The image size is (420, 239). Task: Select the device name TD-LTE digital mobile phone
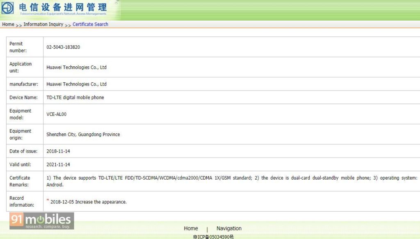tap(75, 97)
